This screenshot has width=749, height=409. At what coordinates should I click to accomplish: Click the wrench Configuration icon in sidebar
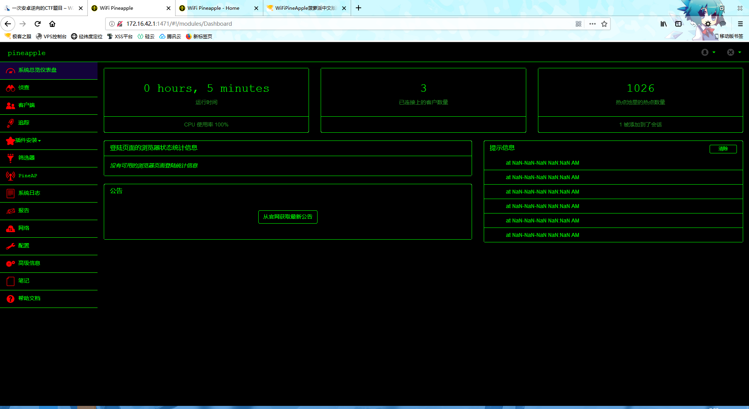[x=11, y=246]
